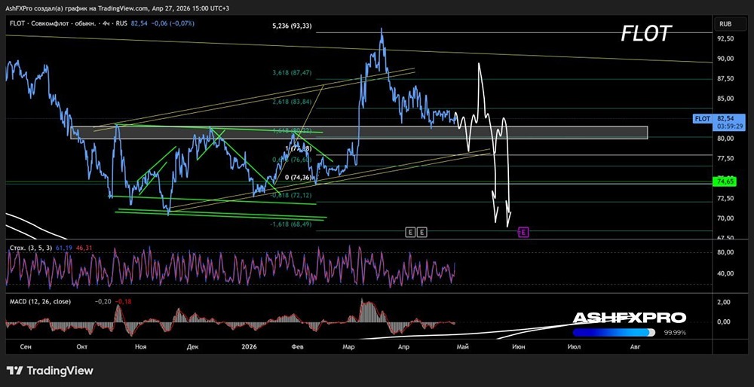Click the green 74,65 price label
The height and width of the screenshot is (387, 754).
(x=725, y=181)
